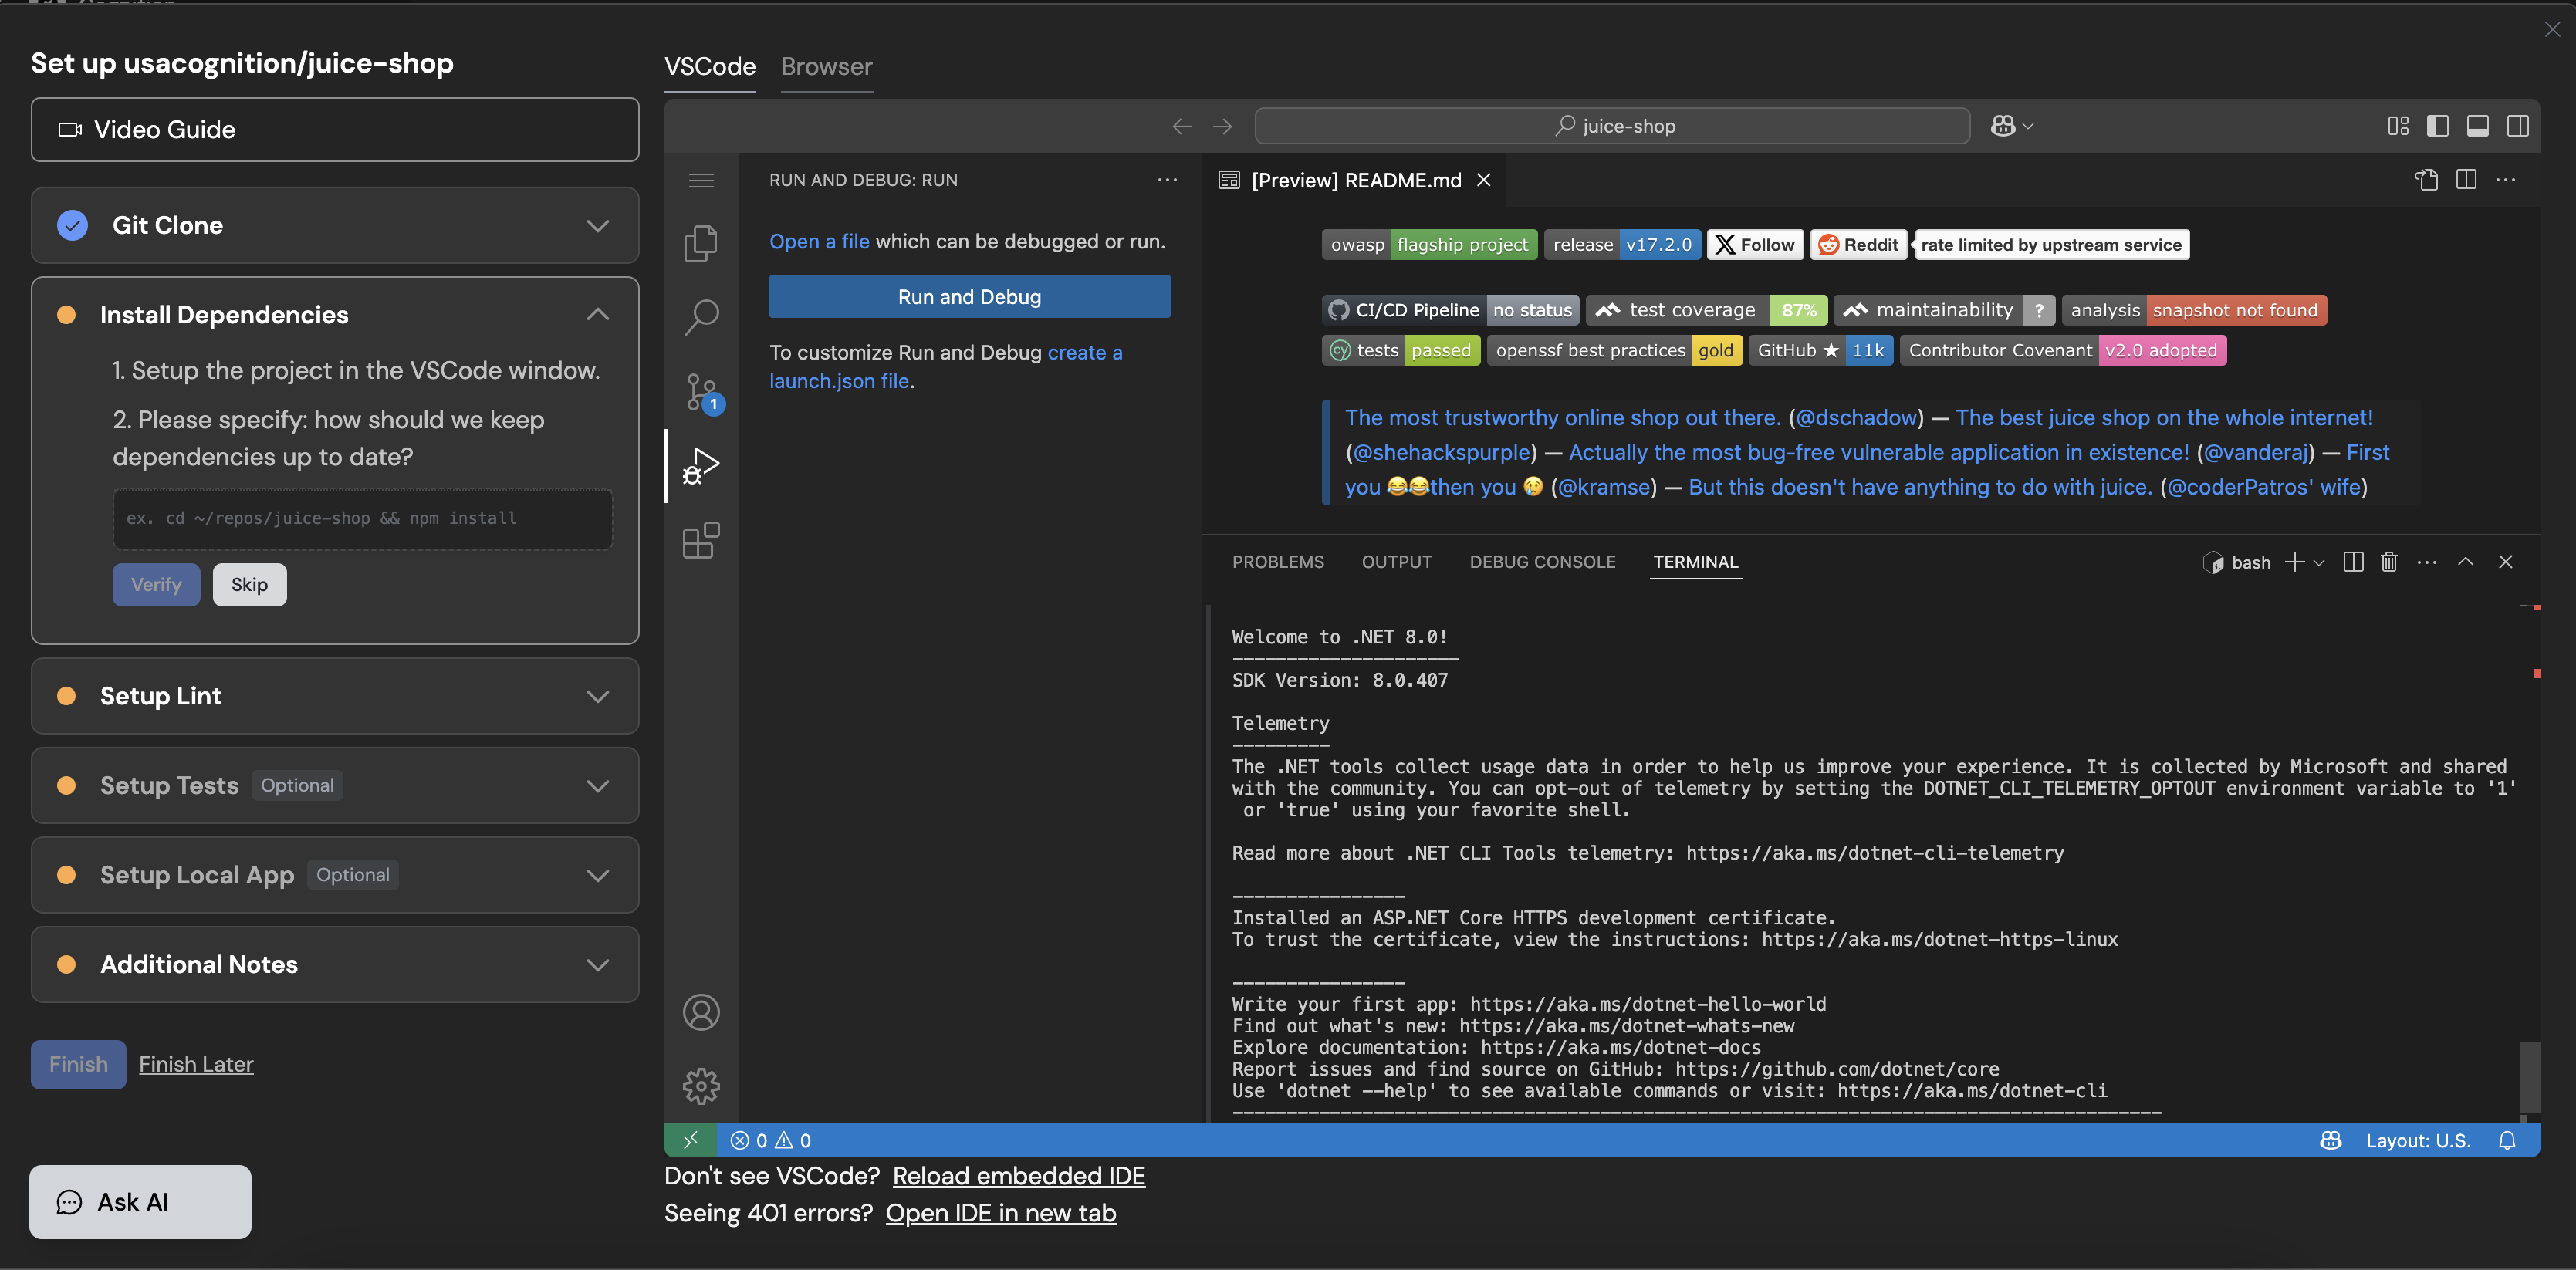Click Reload embedded IDE link
This screenshot has width=2576, height=1270.
point(1018,1176)
